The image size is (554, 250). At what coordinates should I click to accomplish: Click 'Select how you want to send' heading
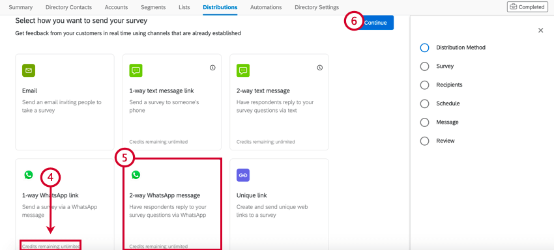(81, 21)
